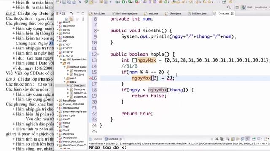Maximize the Package Explorer view

coord(83,13)
